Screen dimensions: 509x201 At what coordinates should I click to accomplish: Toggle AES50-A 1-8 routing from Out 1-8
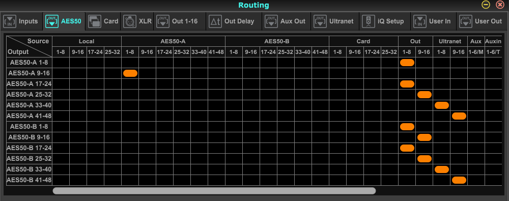coord(407,63)
